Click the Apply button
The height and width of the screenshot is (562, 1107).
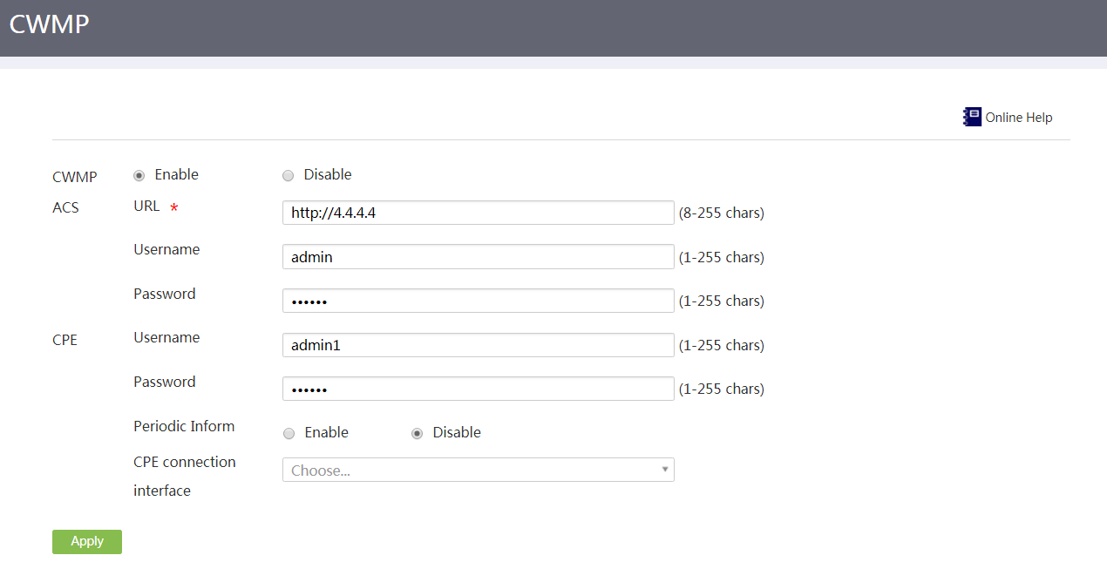[x=87, y=541]
